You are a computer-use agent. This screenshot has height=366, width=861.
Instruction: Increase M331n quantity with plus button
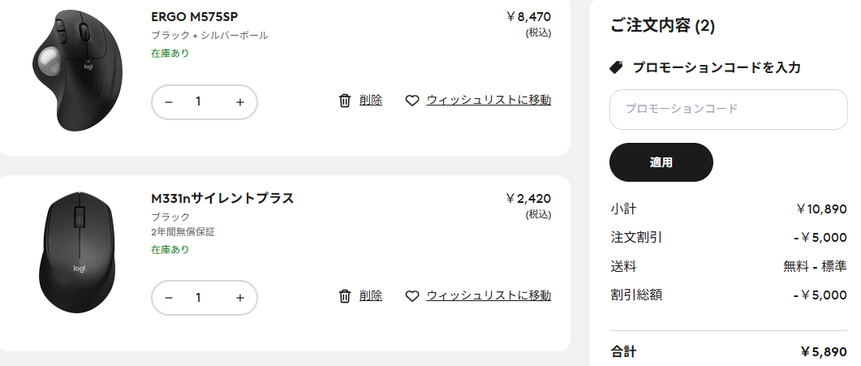coord(239,298)
